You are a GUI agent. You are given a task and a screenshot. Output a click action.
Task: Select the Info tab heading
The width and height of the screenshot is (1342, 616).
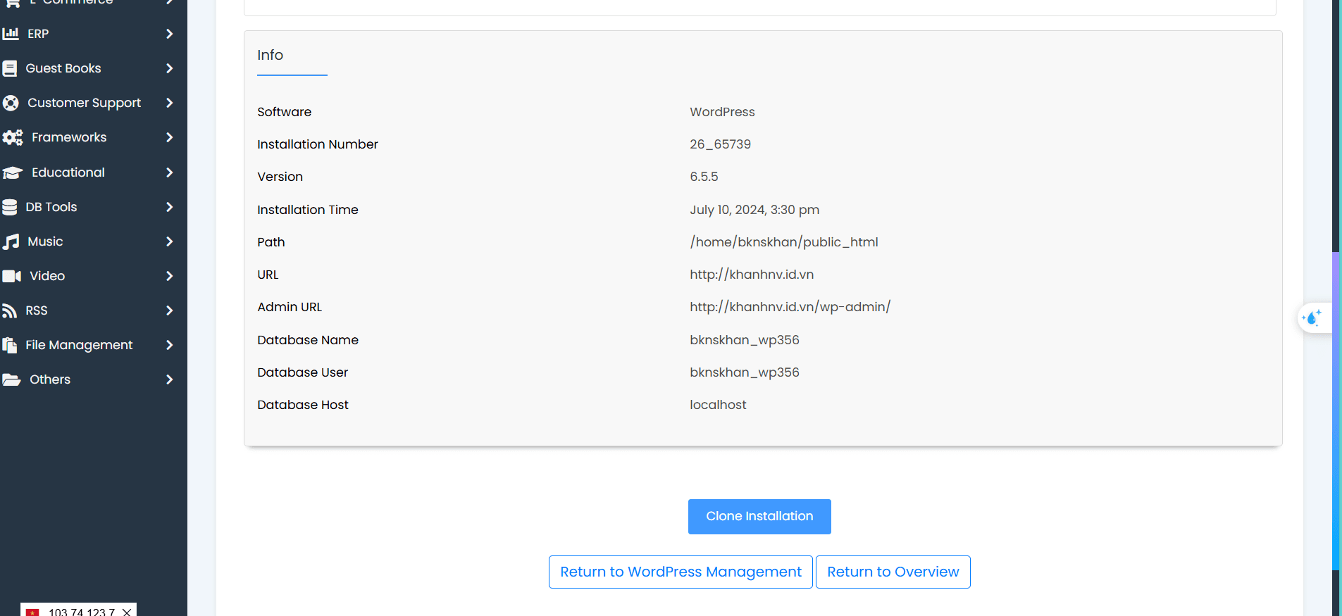[x=271, y=55]
